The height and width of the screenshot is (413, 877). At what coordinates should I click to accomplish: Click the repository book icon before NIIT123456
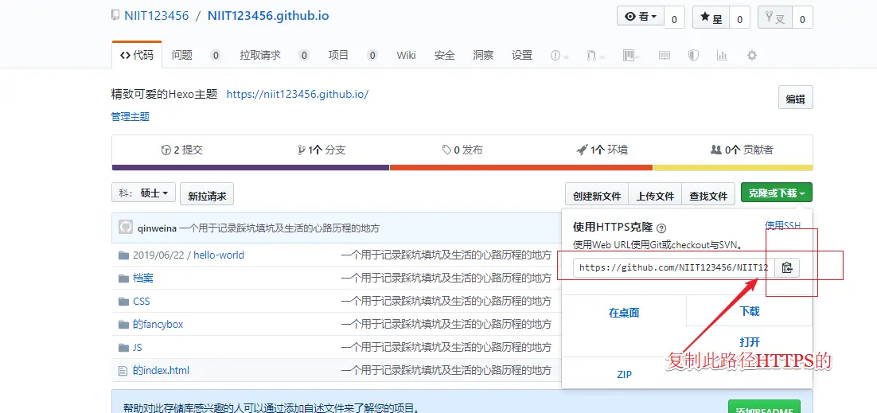pos(115,16)
